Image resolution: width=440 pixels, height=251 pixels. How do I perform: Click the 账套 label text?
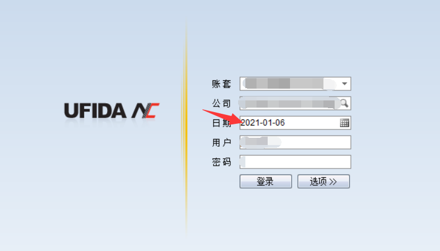pyautogui.click(x=221, y=84)
